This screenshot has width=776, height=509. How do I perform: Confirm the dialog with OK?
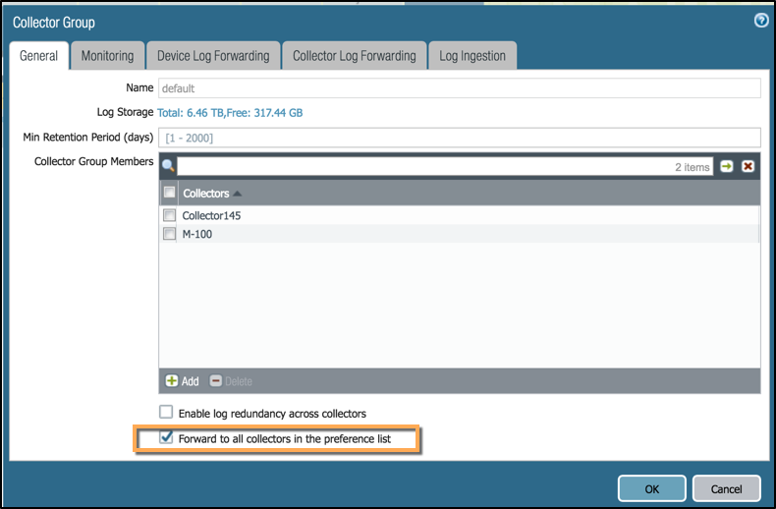pos(652,488)
